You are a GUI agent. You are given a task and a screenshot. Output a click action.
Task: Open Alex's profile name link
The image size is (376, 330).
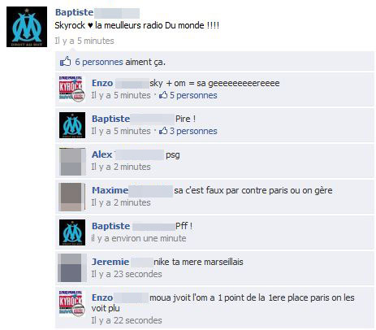point(102,154)
